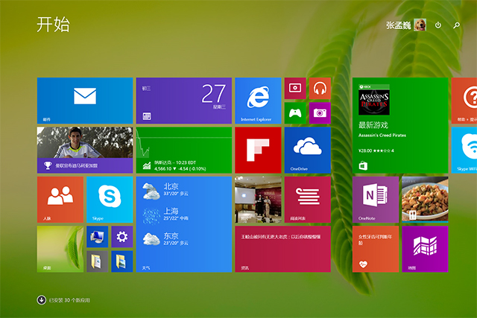Open user account menu 张孟巍
Viewport: 477px width, 318px height.
(406, 25)
